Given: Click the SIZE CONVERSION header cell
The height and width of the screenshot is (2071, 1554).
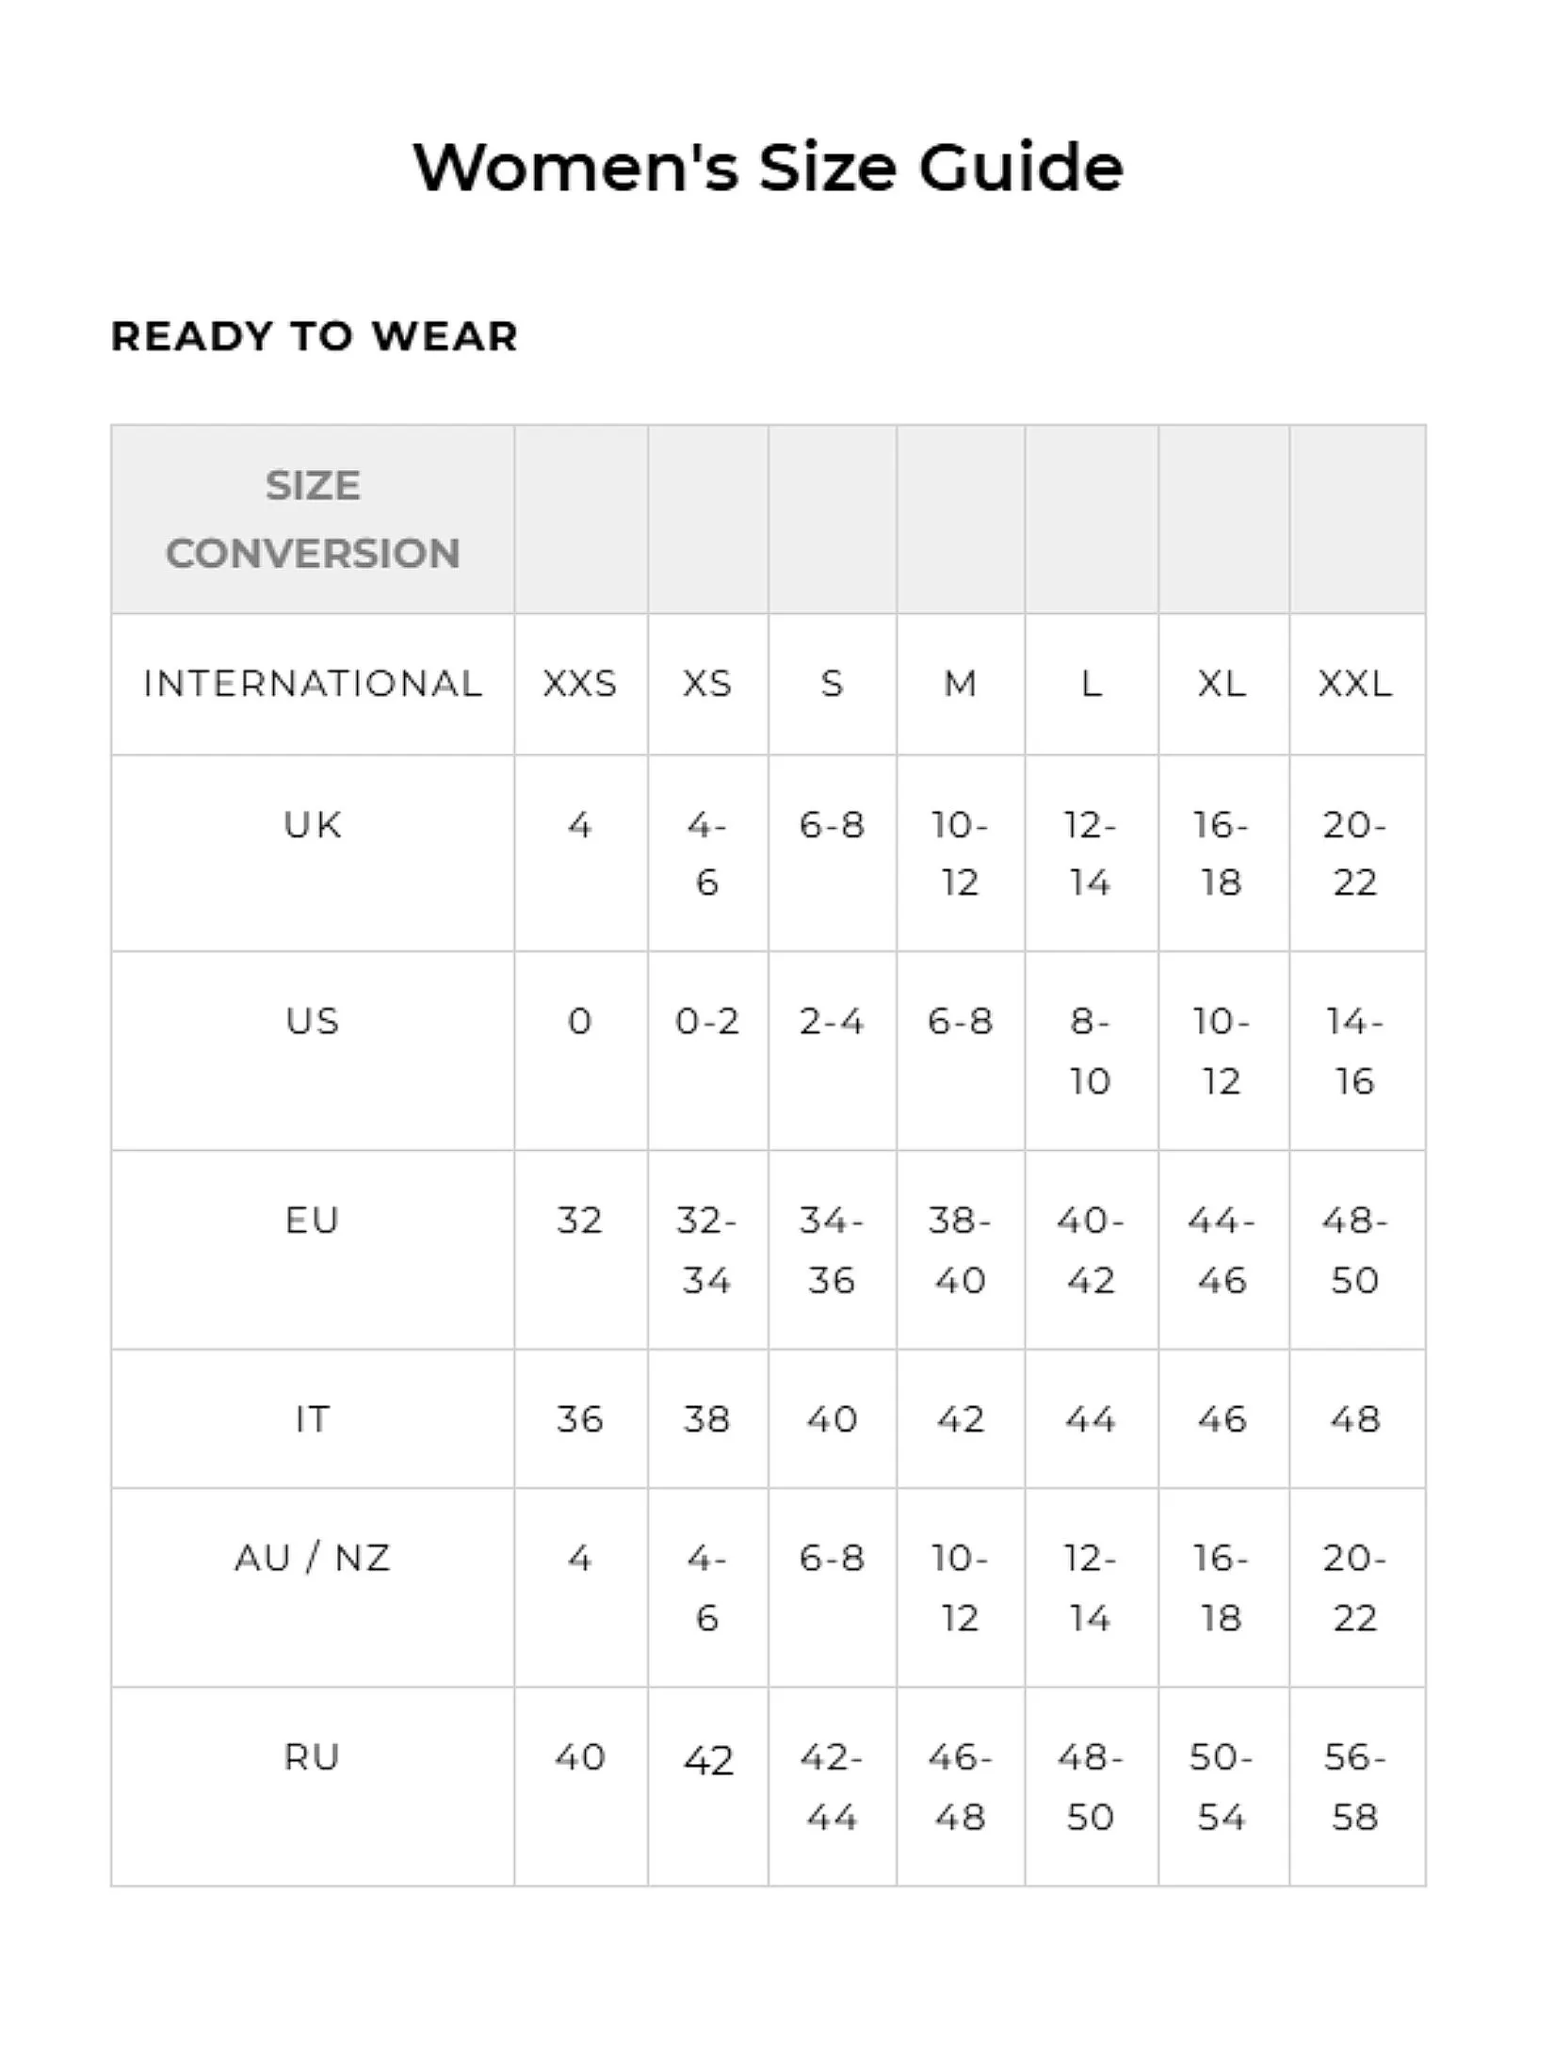Looking at the screenshot, I should click(313, 519).
